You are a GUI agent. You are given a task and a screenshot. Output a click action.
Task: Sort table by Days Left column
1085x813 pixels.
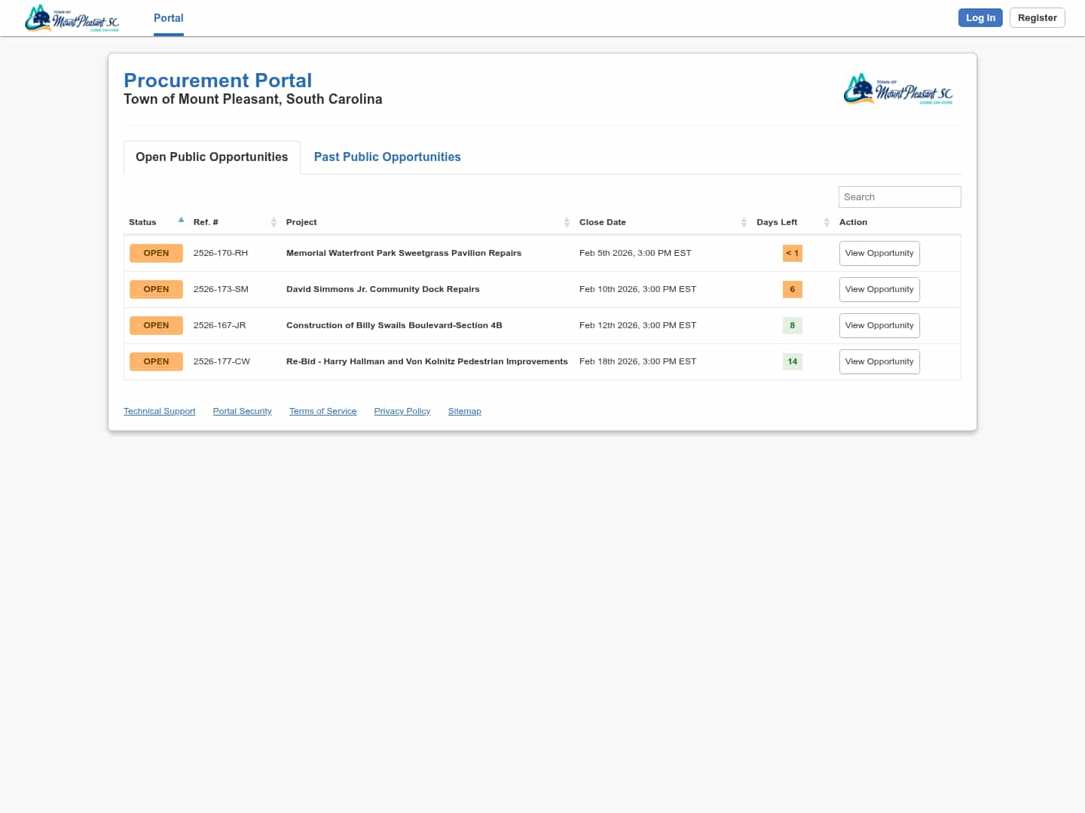pos(826,222)
